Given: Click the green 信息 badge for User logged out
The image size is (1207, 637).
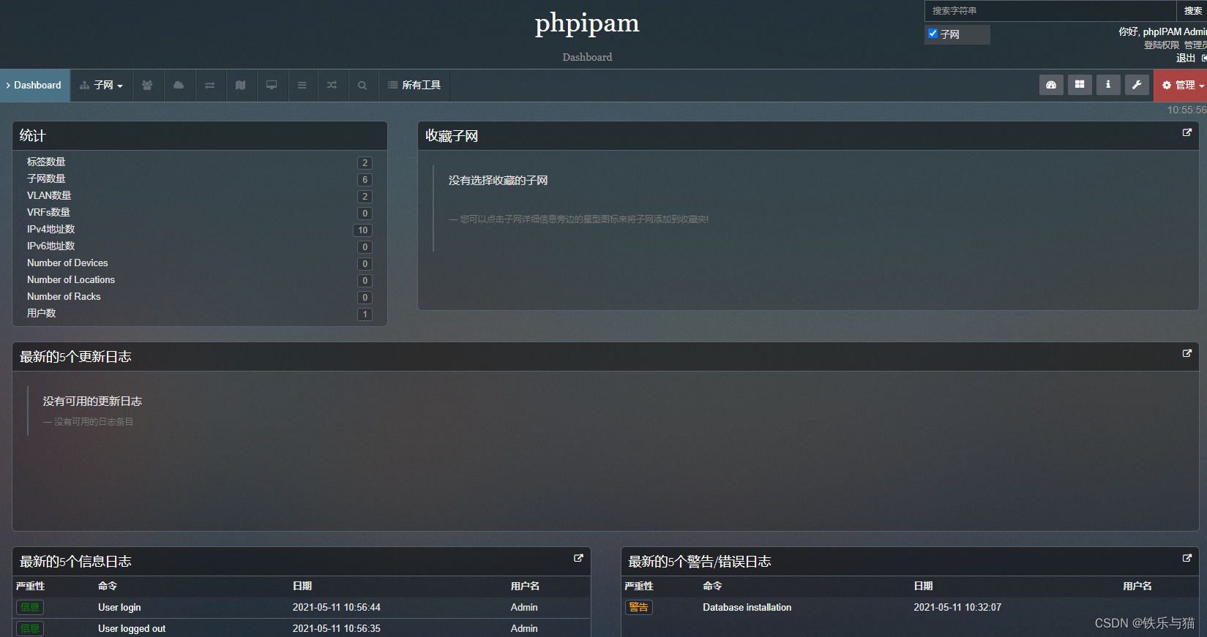Looking at the screenshot, I should (30, 628).
